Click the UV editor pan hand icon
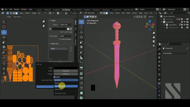Screen dimensions: 190x107 (44, 26)
